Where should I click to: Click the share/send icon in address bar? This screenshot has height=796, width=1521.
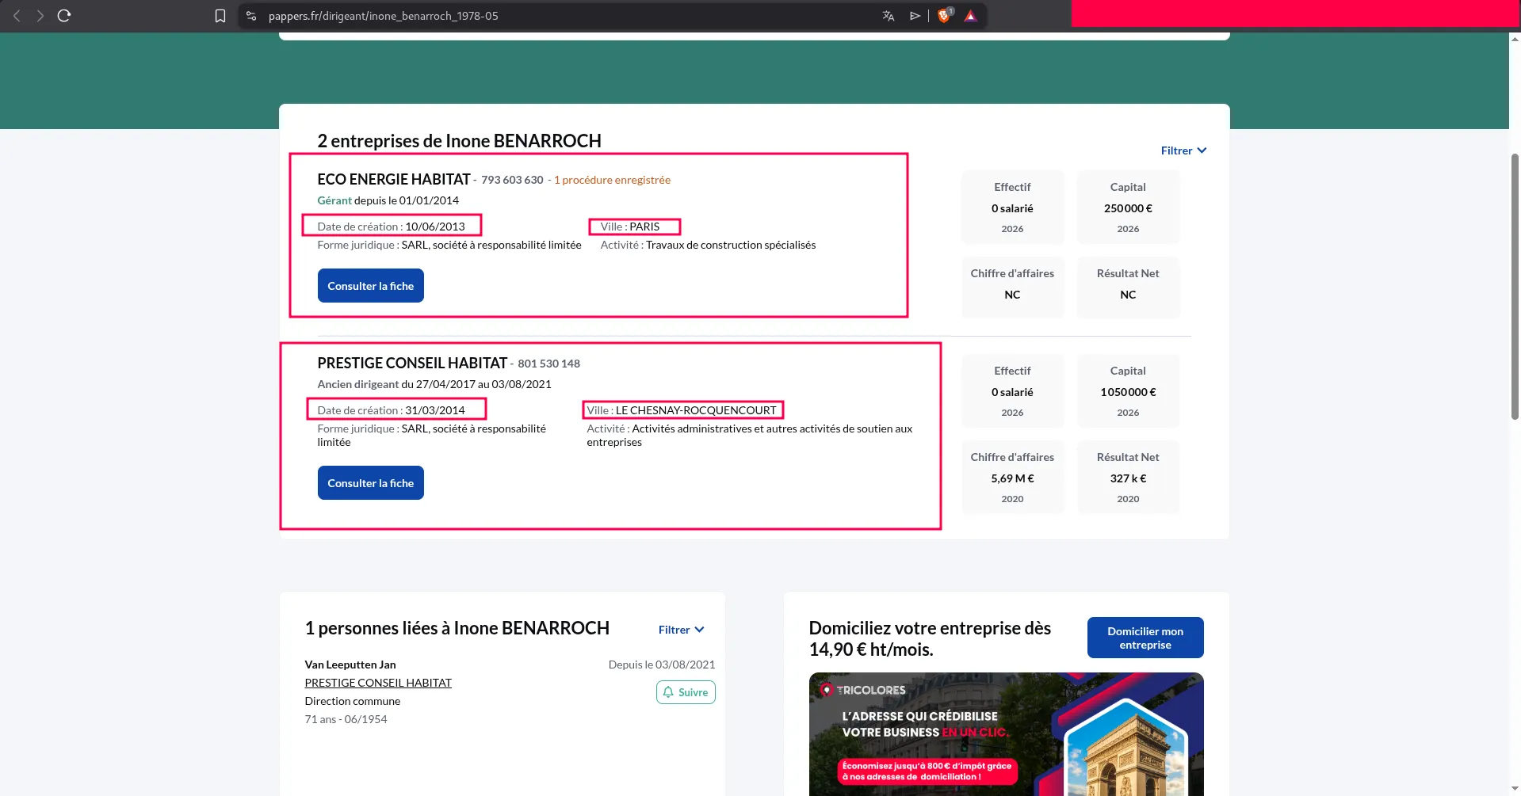[x=915, y=15]
